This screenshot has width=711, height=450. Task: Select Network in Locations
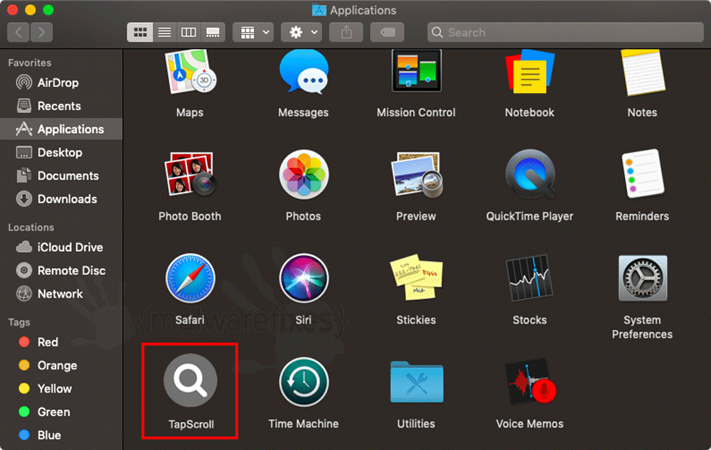pos(61,294)
